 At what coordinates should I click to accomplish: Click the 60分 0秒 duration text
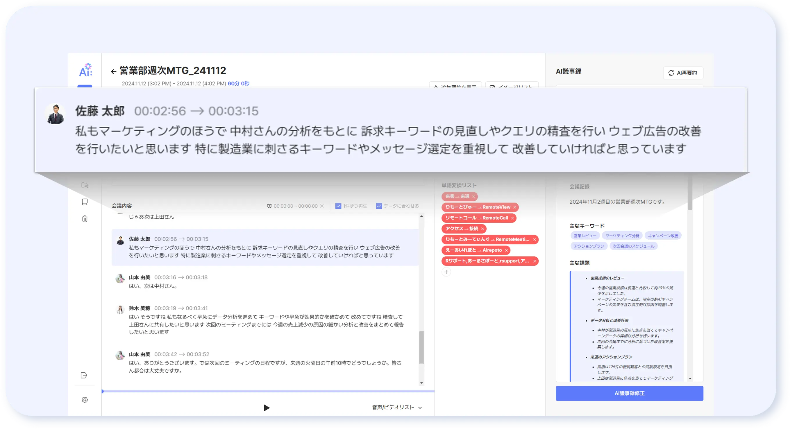pyautogui.click(x=238, y=83)
